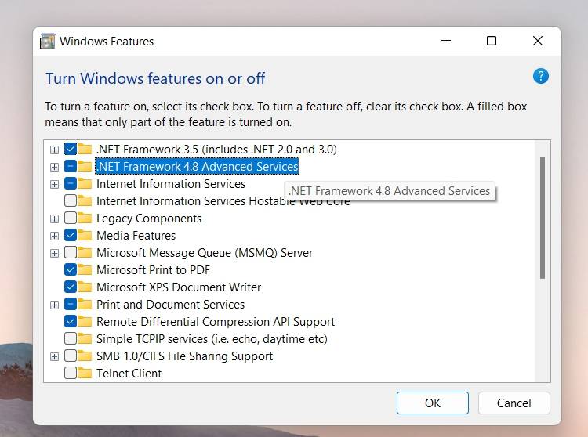Expand the Print and Document Services node
This screenshot has width=588, height=437.
click(x=54, y=305)
